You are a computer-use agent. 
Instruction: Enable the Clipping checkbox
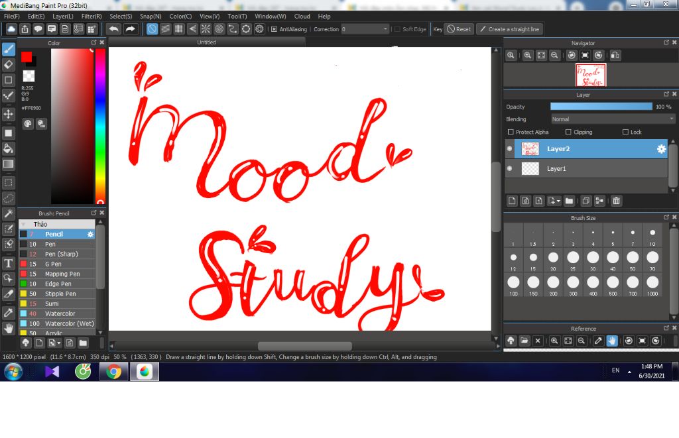[x=568, y=132]
